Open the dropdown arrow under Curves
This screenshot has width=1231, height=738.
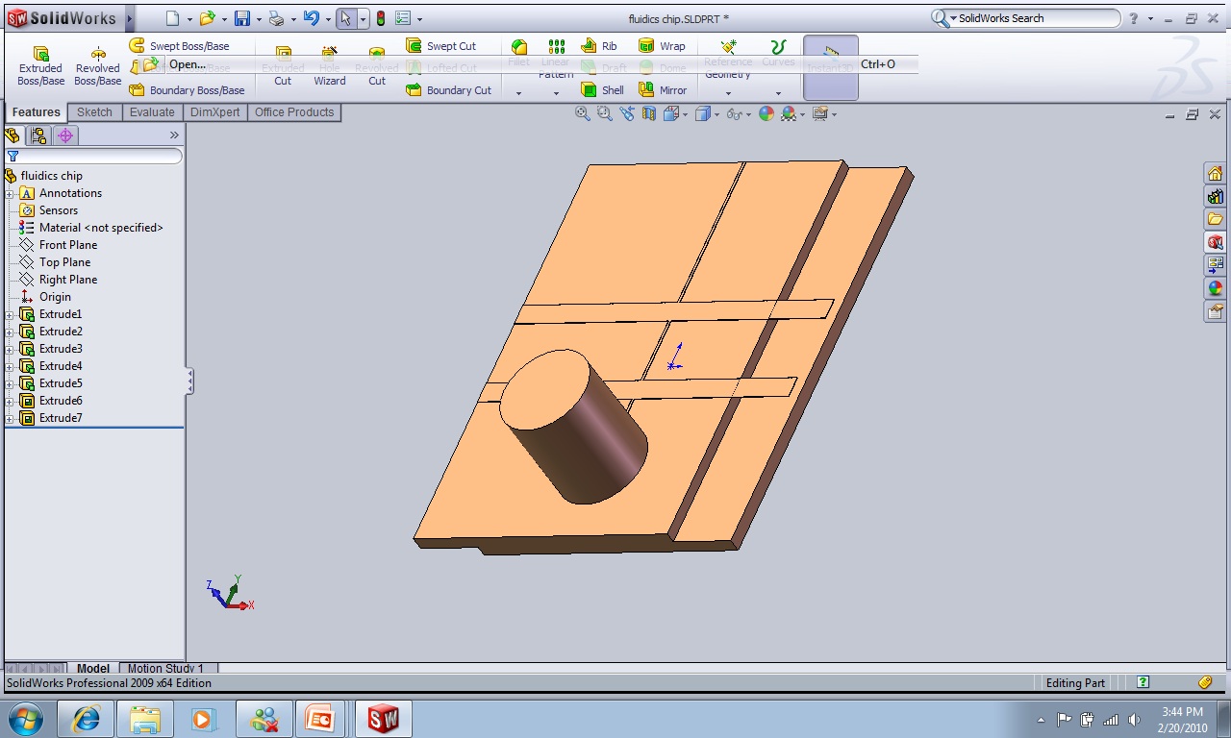(x=778, y=93)
